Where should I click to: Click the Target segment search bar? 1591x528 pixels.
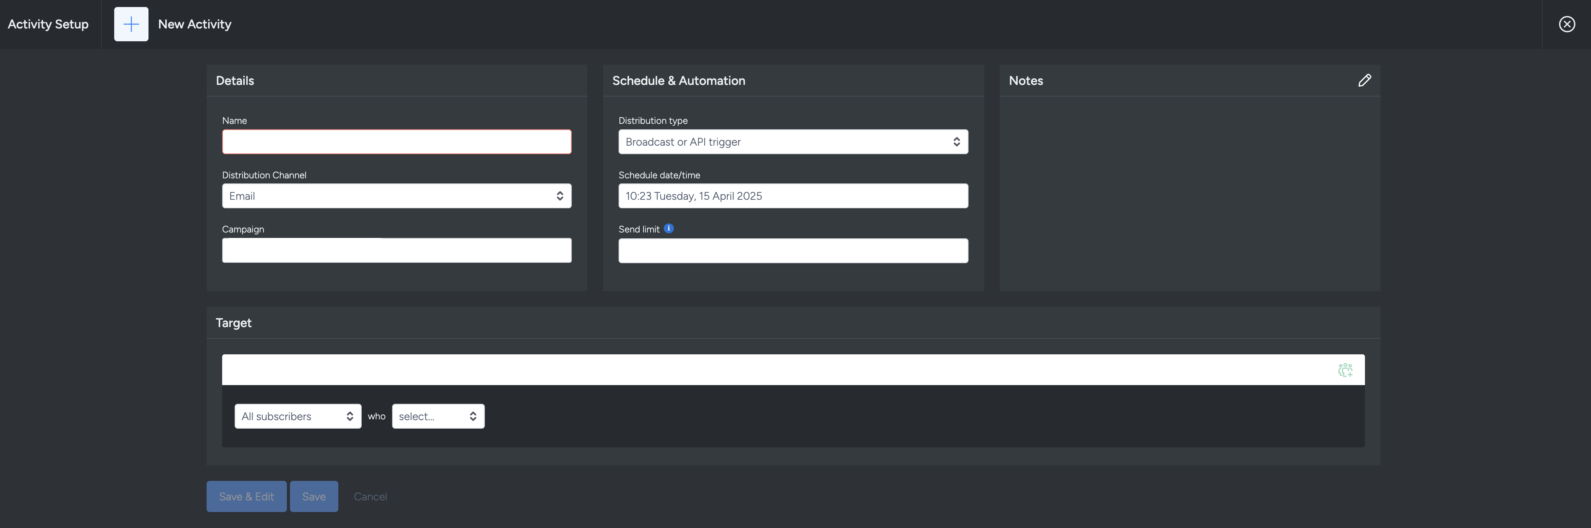772,370
